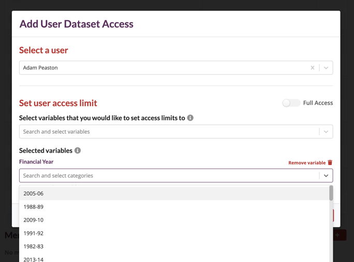Choose 1991-92 from the category list
This screenshot has width=354, height=262.
(174, 234)
